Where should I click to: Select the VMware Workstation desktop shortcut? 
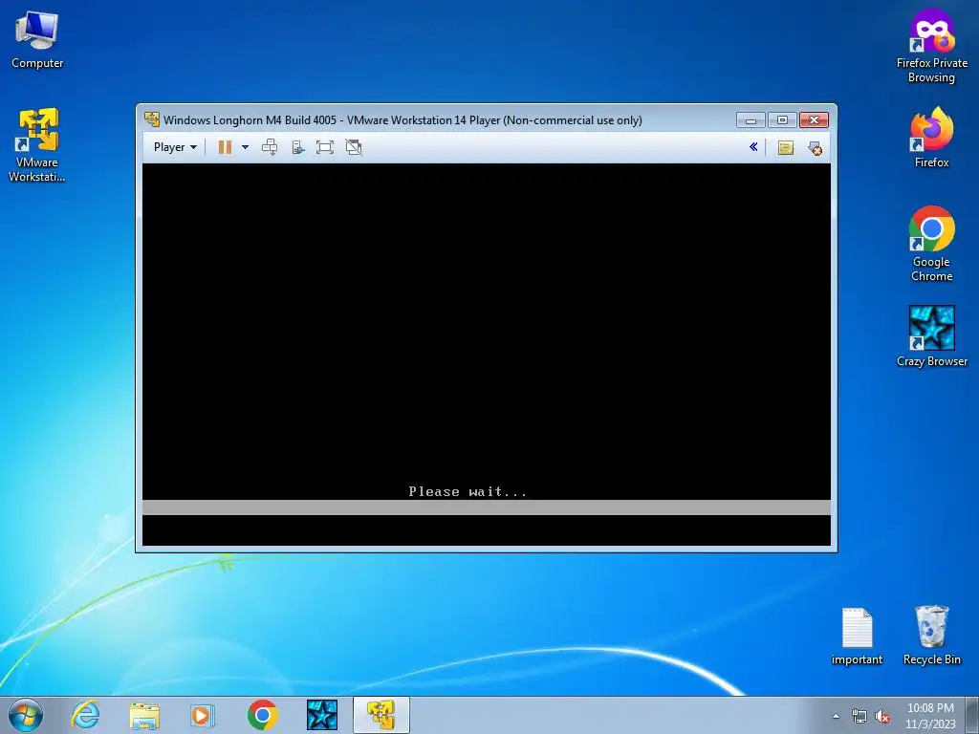(x=37, y=145)
